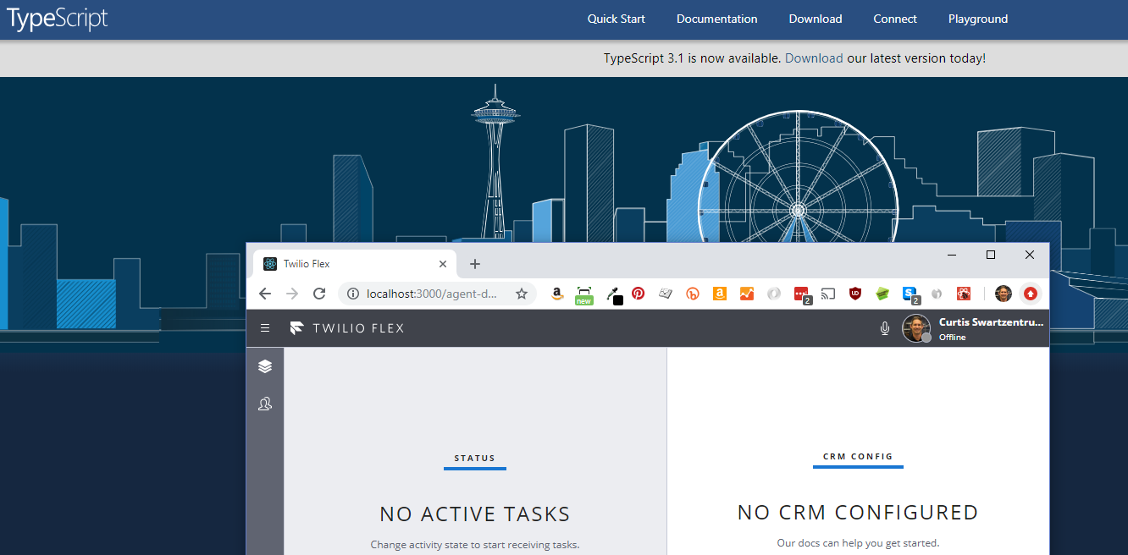The width and height of the screenshot is (1128, 555).
Task: Switch to the Documentation menu item
Action: coord(716,19)
